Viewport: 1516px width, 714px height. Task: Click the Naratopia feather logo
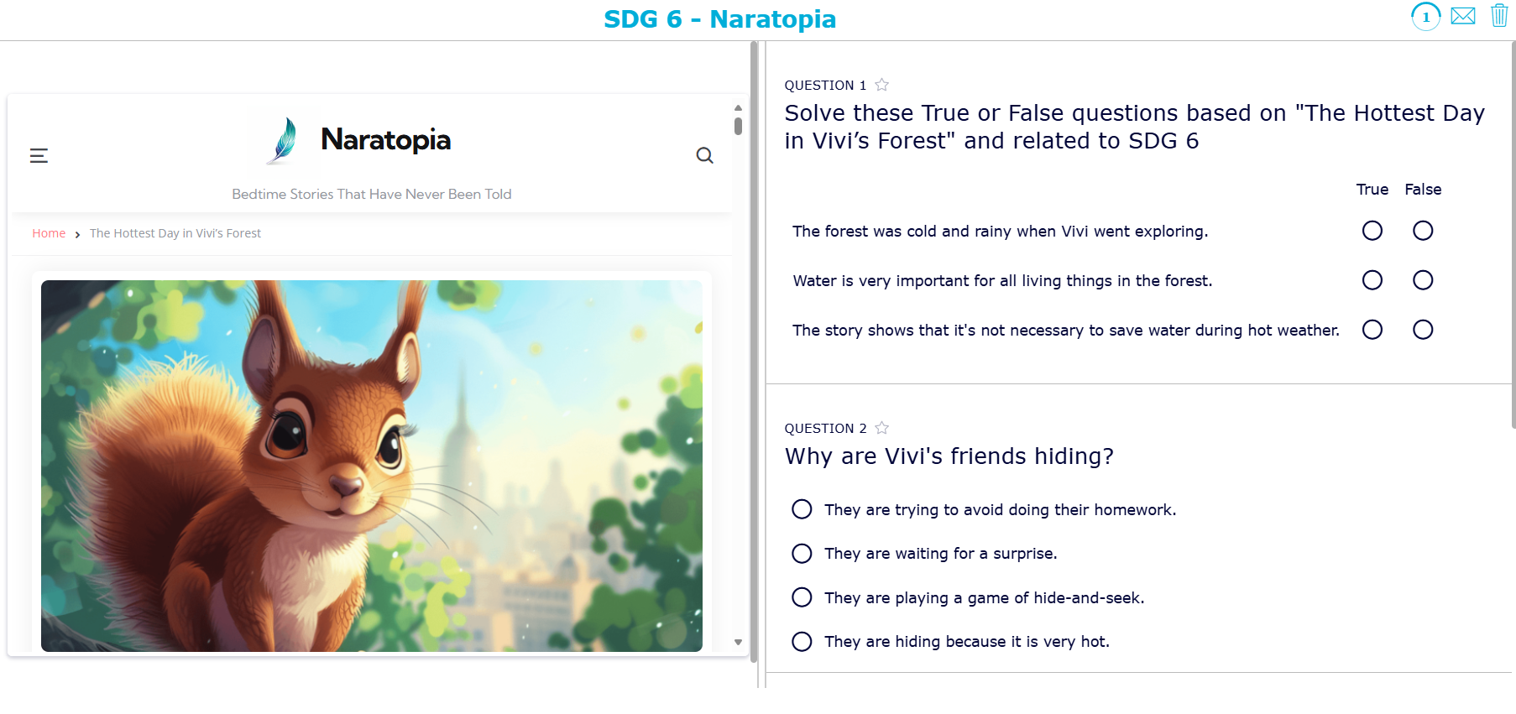tap(285, 139)
